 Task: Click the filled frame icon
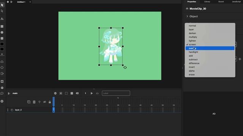click(72, 93)
